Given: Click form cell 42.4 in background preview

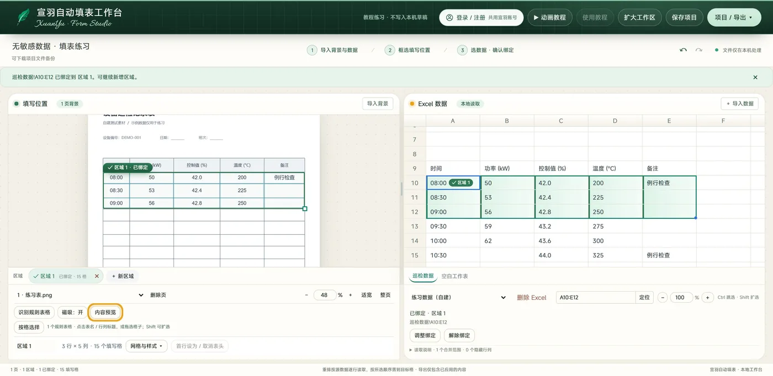Looking at the screenshot, I should point(197,190).
